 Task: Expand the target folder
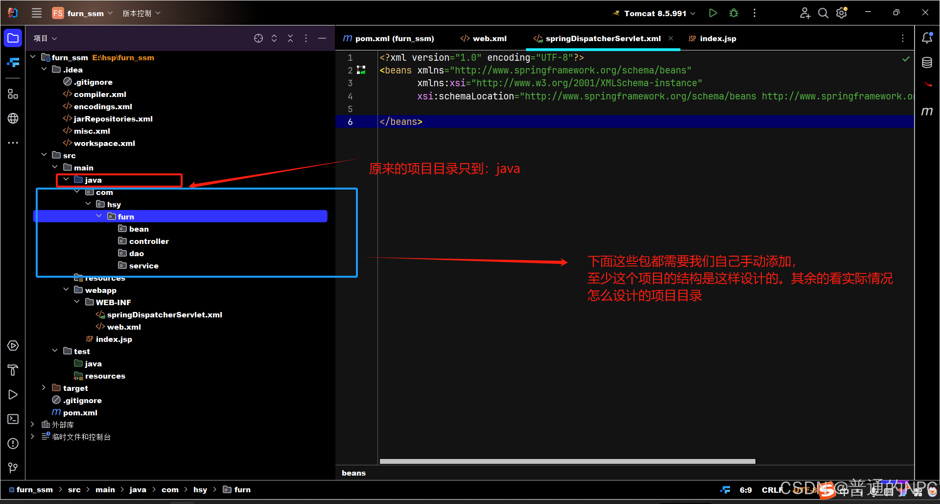pos(44,387)
